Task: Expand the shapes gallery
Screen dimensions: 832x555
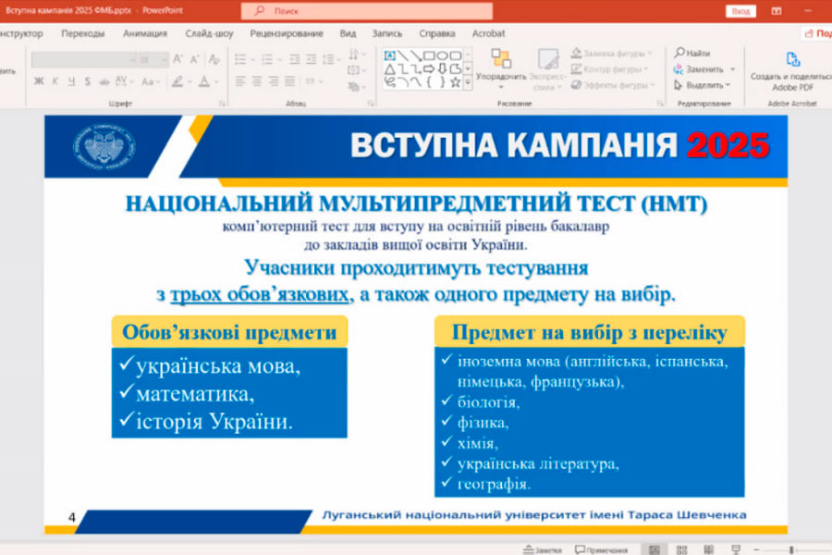Action: pyautogui.click(x=468, y=82)
